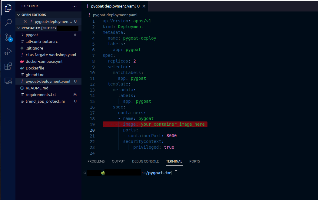The image size is (318, 200).
Task: Select pygoat-deployment.yaml in file tree
Action: [x=48, y=81]
